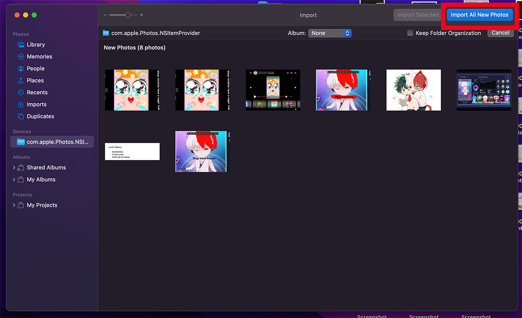Click the Import Selected button
The width and height of the screenshot is (522, 318).
click(x=417, y=14)
